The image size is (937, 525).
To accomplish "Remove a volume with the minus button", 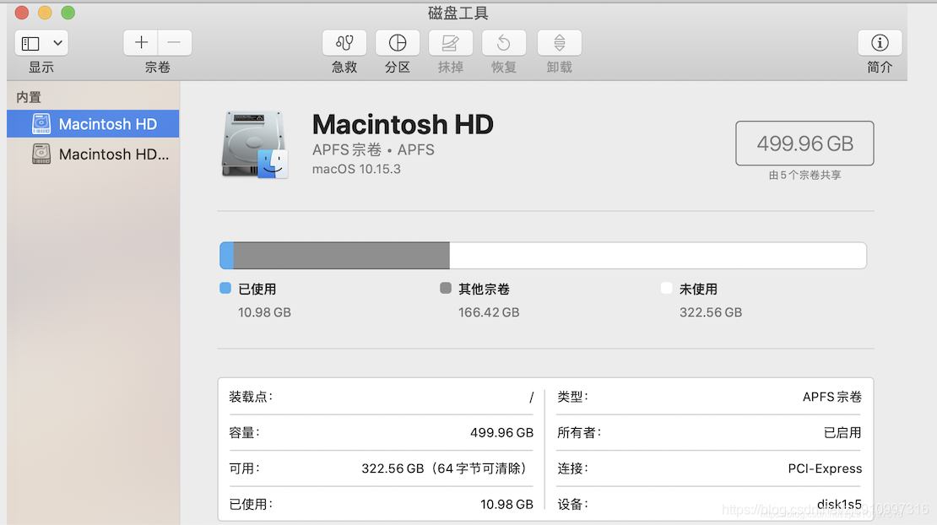I will pos(175,43).
